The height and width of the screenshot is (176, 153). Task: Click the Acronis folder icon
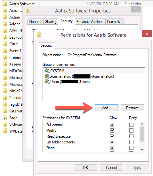(x=5, y=11)
